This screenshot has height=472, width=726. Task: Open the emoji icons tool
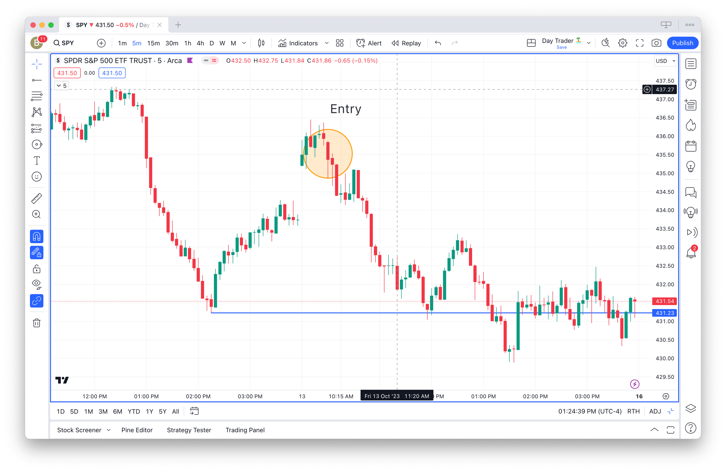37,177
